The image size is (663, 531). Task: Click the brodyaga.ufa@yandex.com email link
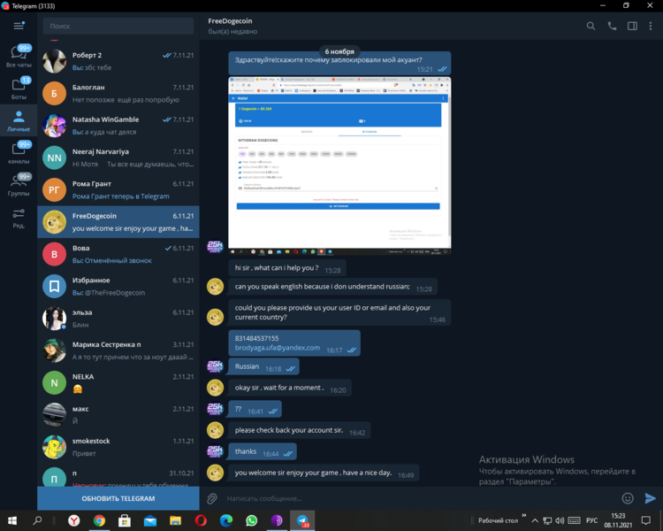tap(277, 348)
